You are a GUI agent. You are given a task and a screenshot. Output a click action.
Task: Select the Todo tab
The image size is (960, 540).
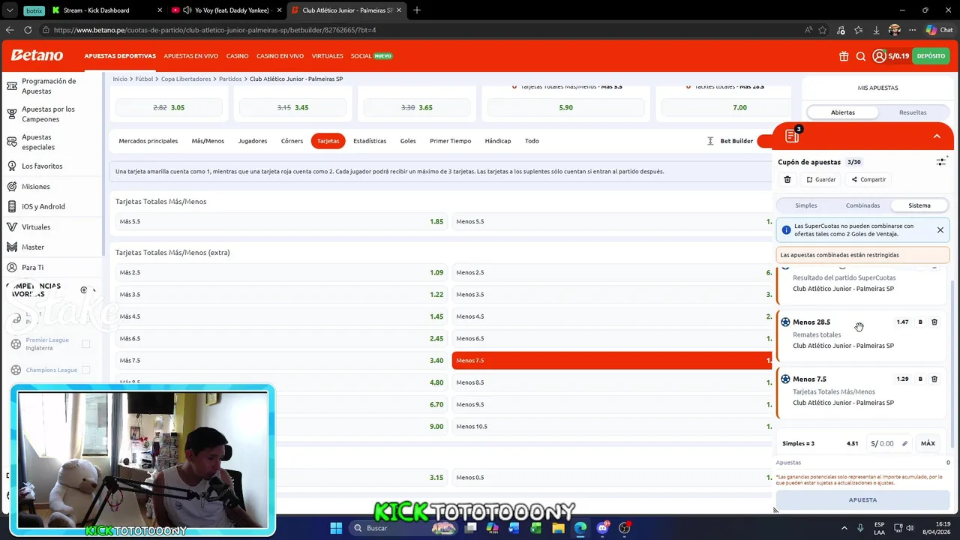click(532, 141)
